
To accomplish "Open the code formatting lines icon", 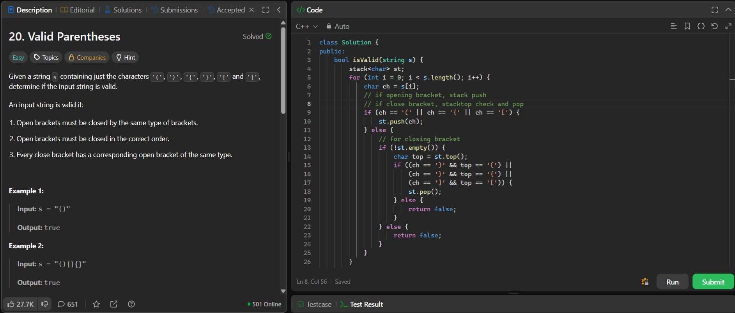I will point(673,26).
